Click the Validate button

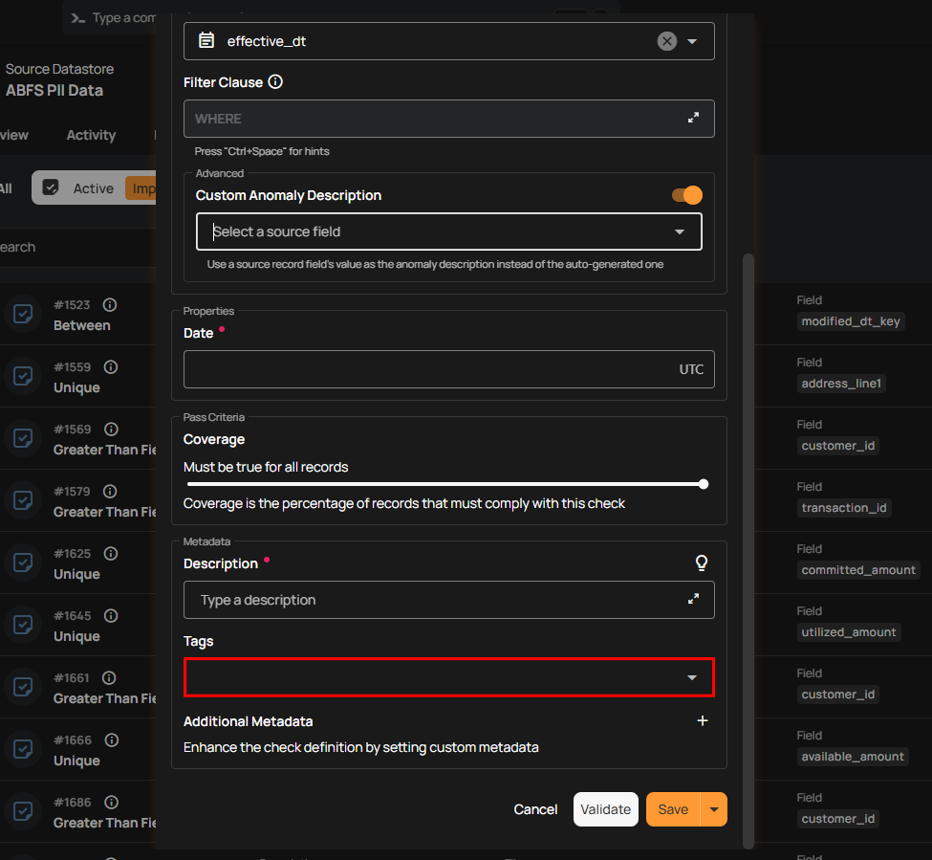(605, 809)
